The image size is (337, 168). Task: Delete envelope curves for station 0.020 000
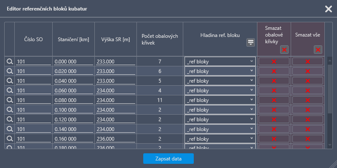tap(274, 71)
